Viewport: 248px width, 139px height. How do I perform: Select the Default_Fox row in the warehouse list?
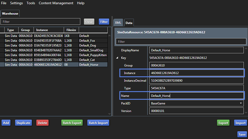click(56, 40)
